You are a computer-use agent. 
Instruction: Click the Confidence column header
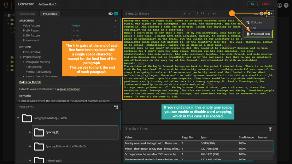pyautogui.click(x=246, y=137)
